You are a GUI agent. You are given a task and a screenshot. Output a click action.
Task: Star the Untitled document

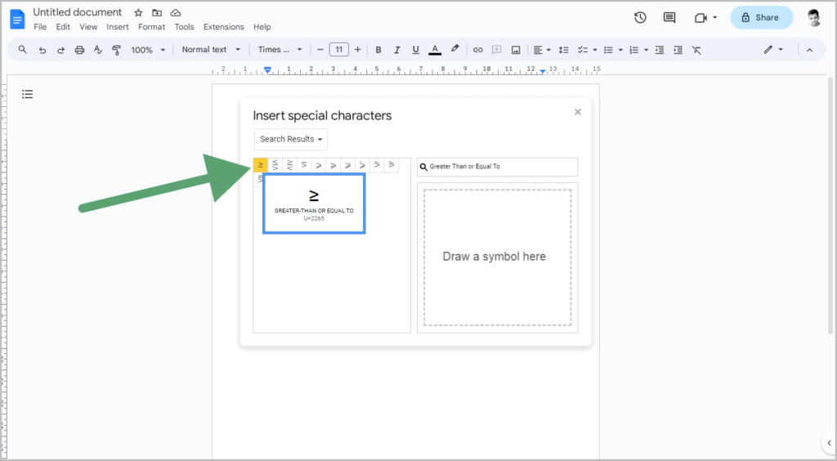[138, 12]
